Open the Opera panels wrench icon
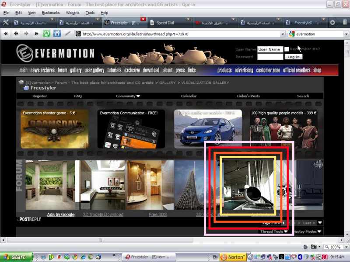 [x=6, y=23]
